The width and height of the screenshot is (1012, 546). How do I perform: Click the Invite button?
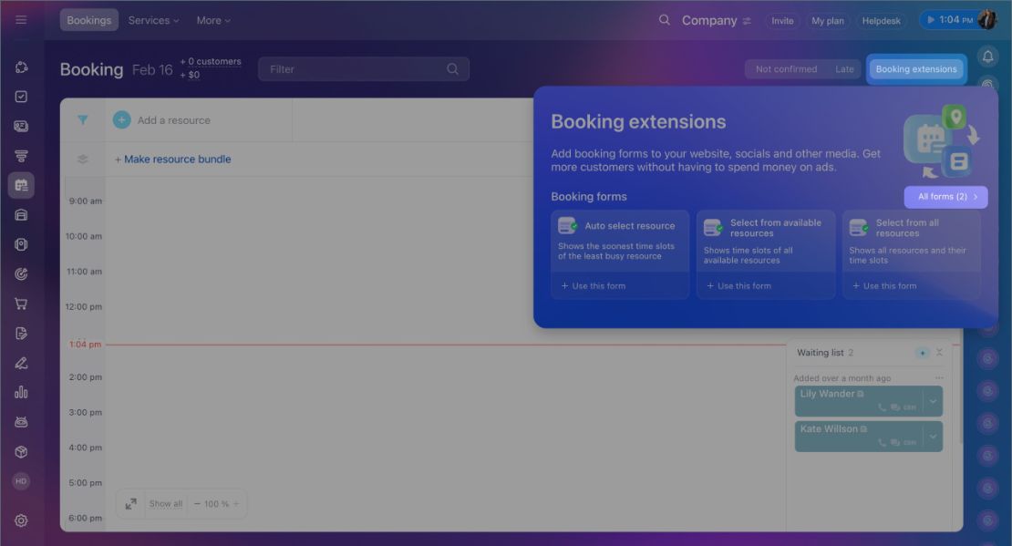[x=782, y=21]
